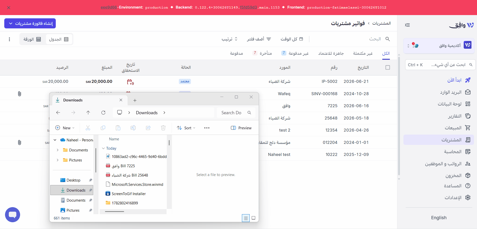Click Downloads in Explorer address bar
Screen dimensions: 477x229
tap(147, 113)
